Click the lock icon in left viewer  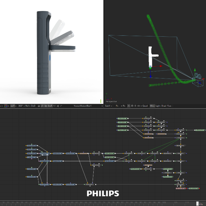[39, 106]
